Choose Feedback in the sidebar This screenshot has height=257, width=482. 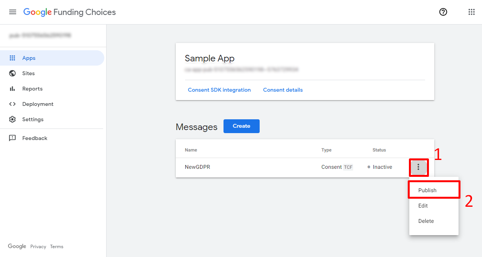pyautogui.click(x=52, y=138)
